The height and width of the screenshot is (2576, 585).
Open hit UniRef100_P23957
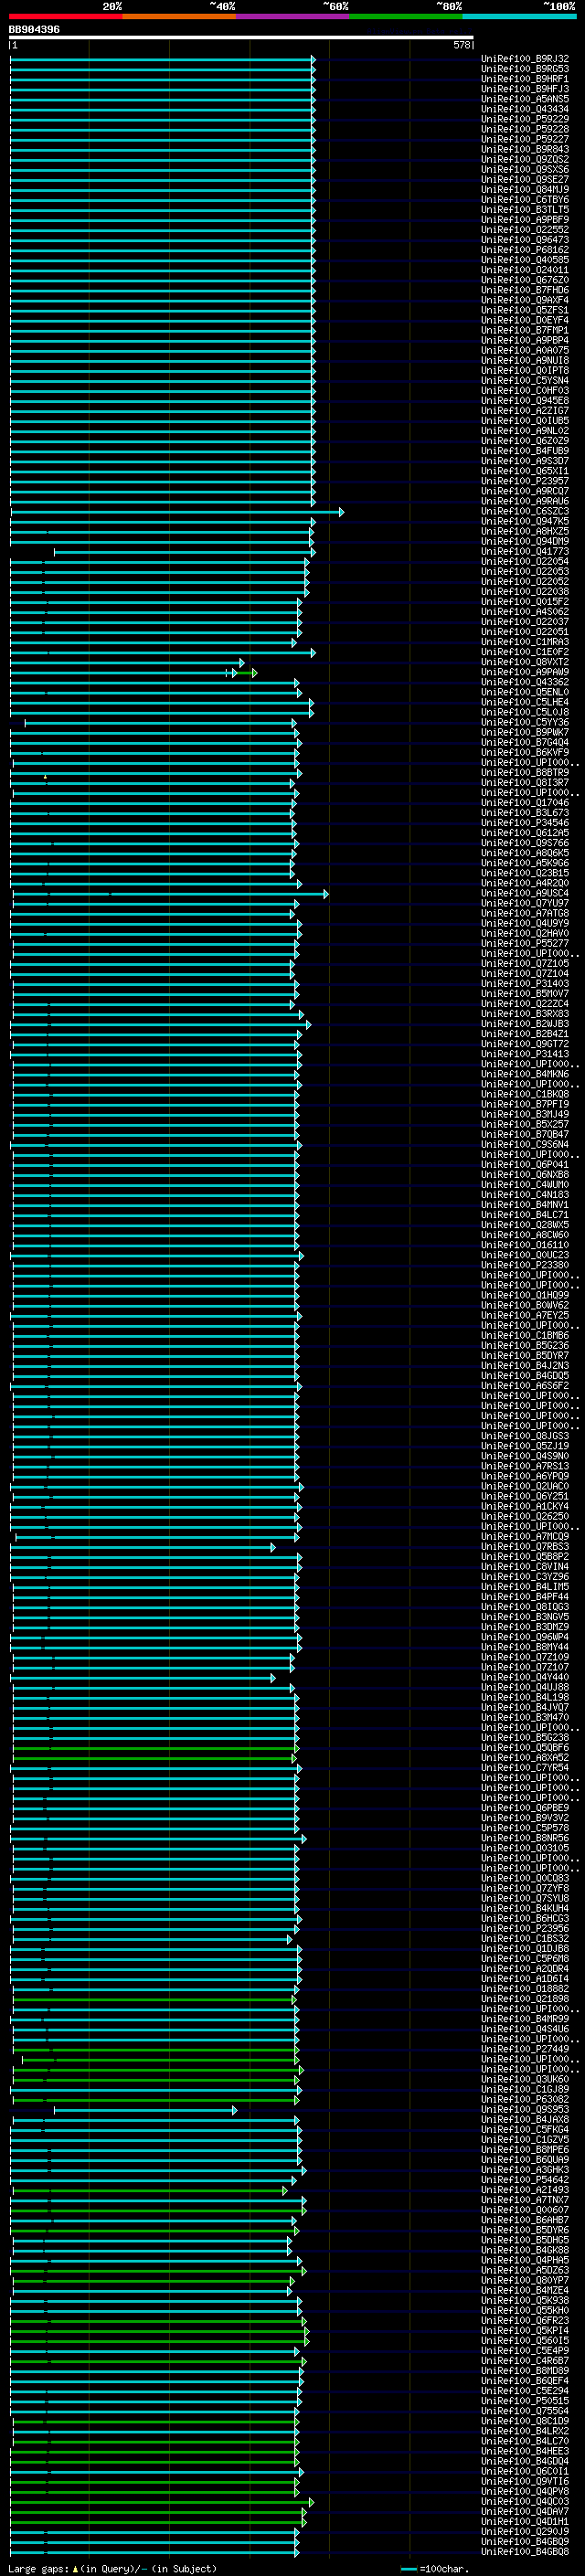point(525,481)
